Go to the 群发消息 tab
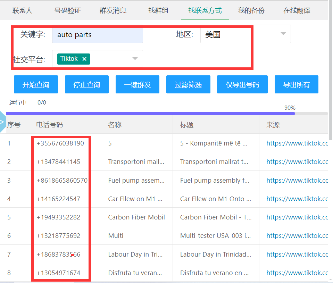This screenshot has width=333, height=283. point(113,10)
